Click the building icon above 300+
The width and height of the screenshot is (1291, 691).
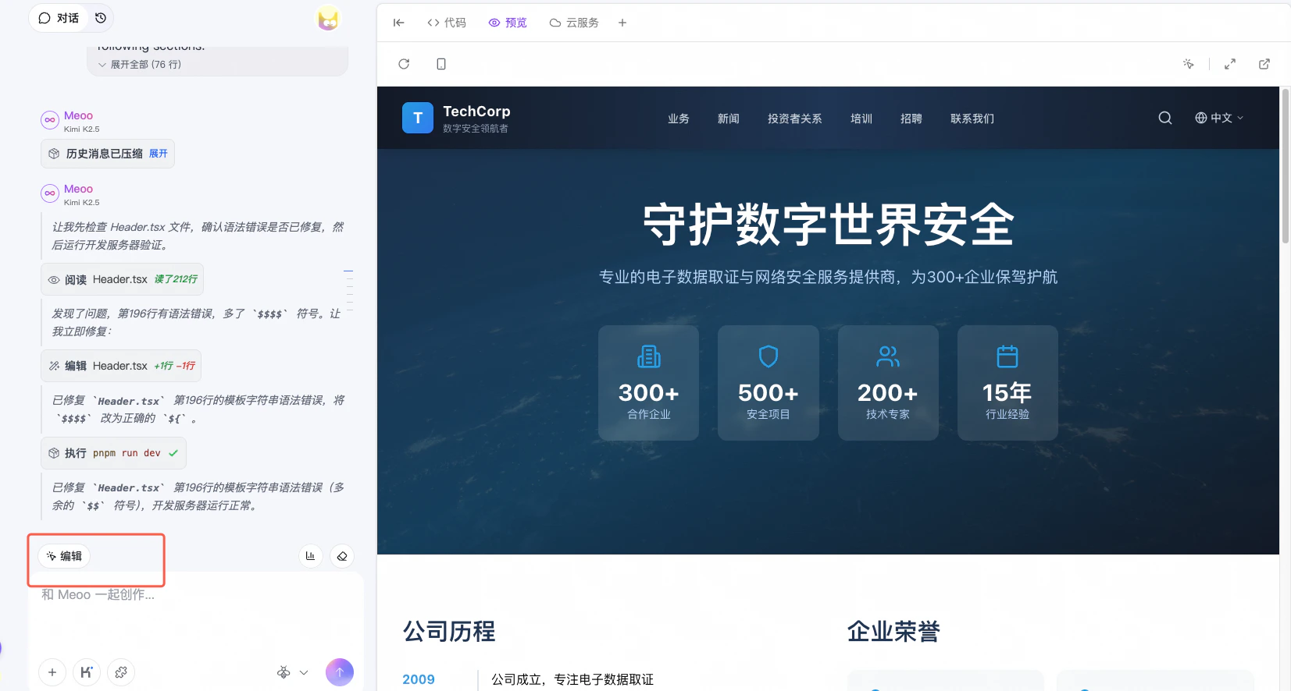[x=649, y=356]
